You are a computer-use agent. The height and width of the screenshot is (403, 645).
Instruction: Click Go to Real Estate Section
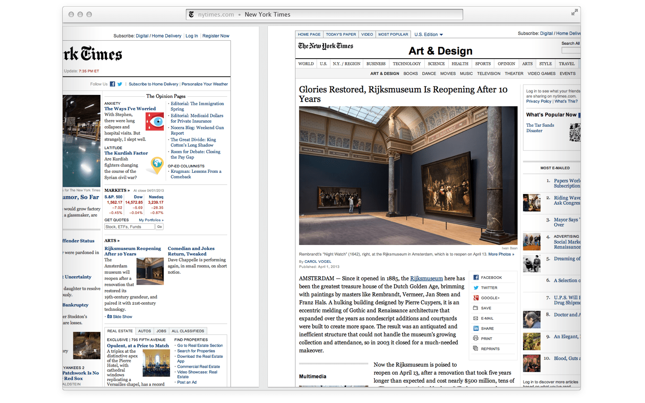point(200,346)
